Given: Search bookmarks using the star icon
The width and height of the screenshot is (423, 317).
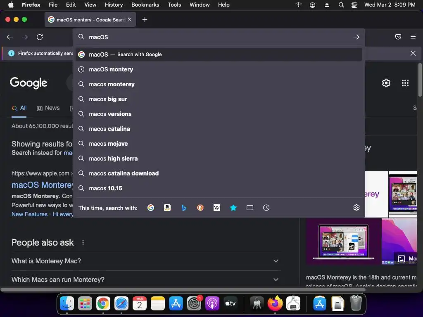Looking at the screenshot, I should tap(233, 208).
